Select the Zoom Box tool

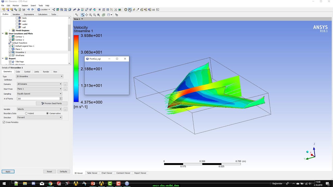click(x=94, y=15)
